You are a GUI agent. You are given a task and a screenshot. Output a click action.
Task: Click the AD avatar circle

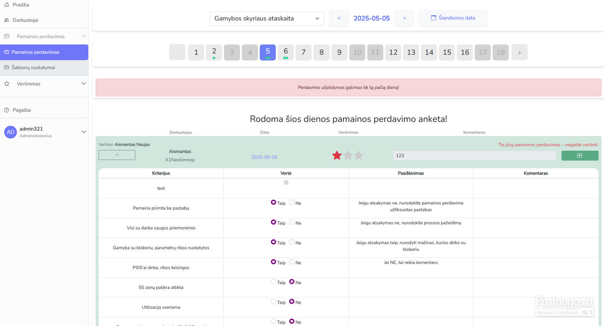click(10, 132)
